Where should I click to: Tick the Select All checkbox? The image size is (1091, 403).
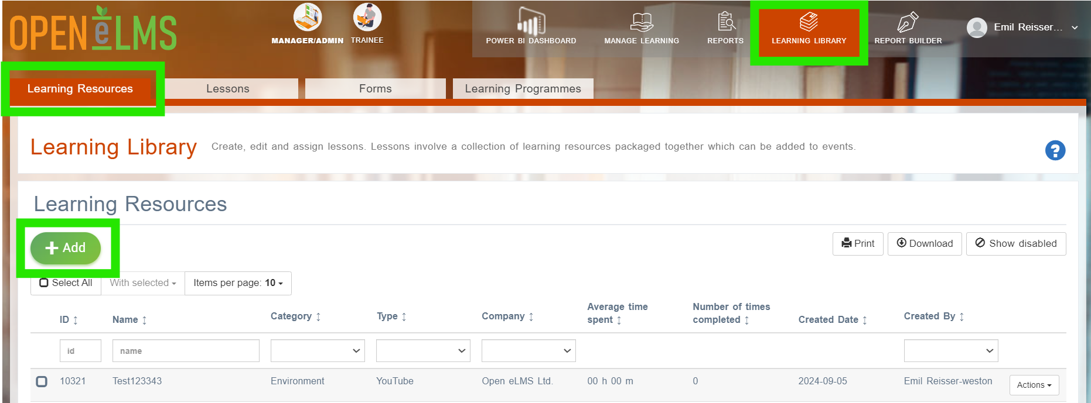(44, 283)
